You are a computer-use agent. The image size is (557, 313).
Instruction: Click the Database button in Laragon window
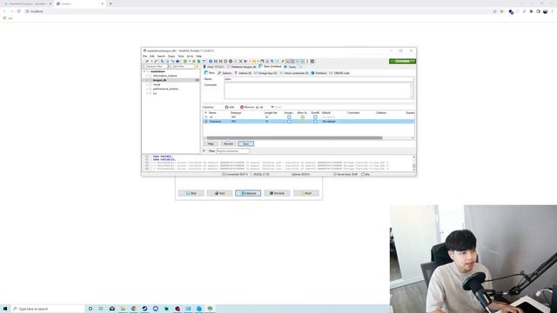(x=248, y=193)
